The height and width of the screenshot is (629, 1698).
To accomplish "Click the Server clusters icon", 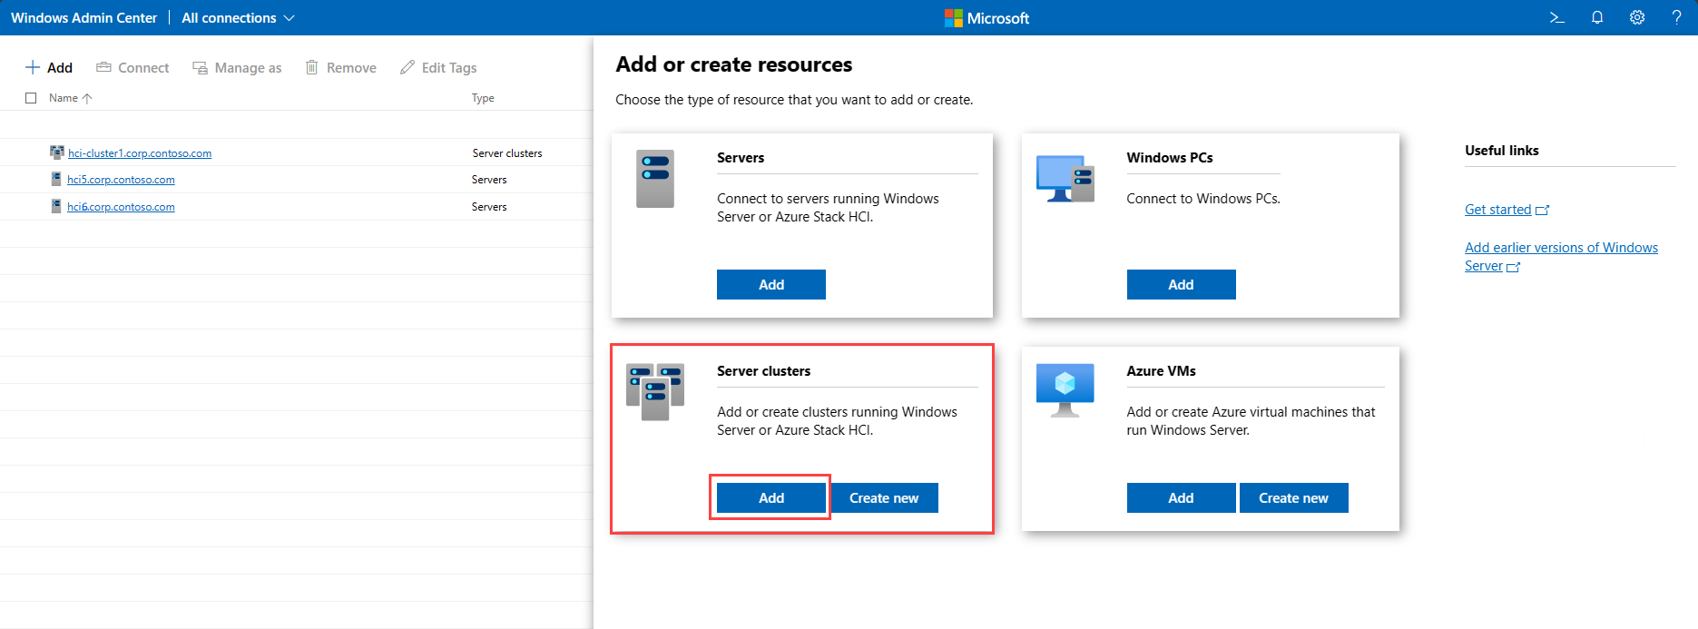I will [654, 392].
